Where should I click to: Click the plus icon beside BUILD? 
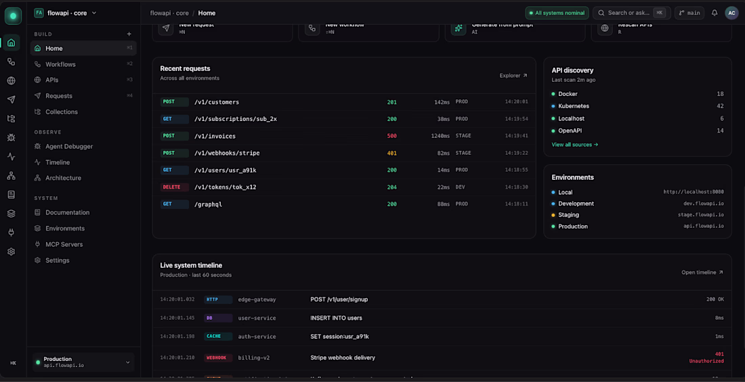pyautogui.click(x=129, y=34)
